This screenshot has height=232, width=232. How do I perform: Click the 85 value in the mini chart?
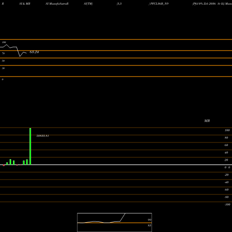tap(149, 226)
